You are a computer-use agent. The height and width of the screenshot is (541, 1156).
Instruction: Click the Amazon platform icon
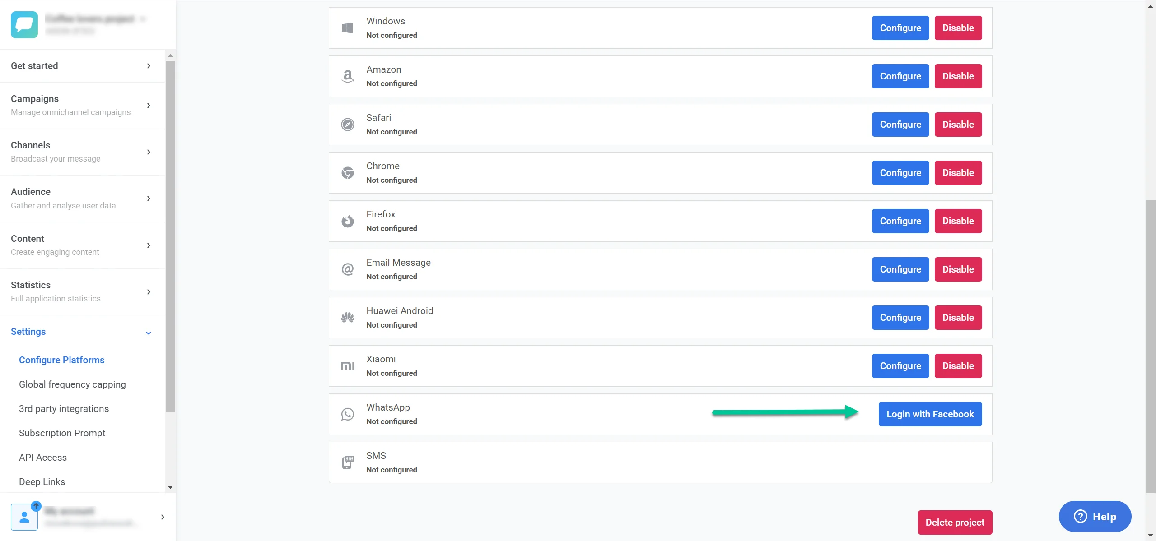[347, 76]
